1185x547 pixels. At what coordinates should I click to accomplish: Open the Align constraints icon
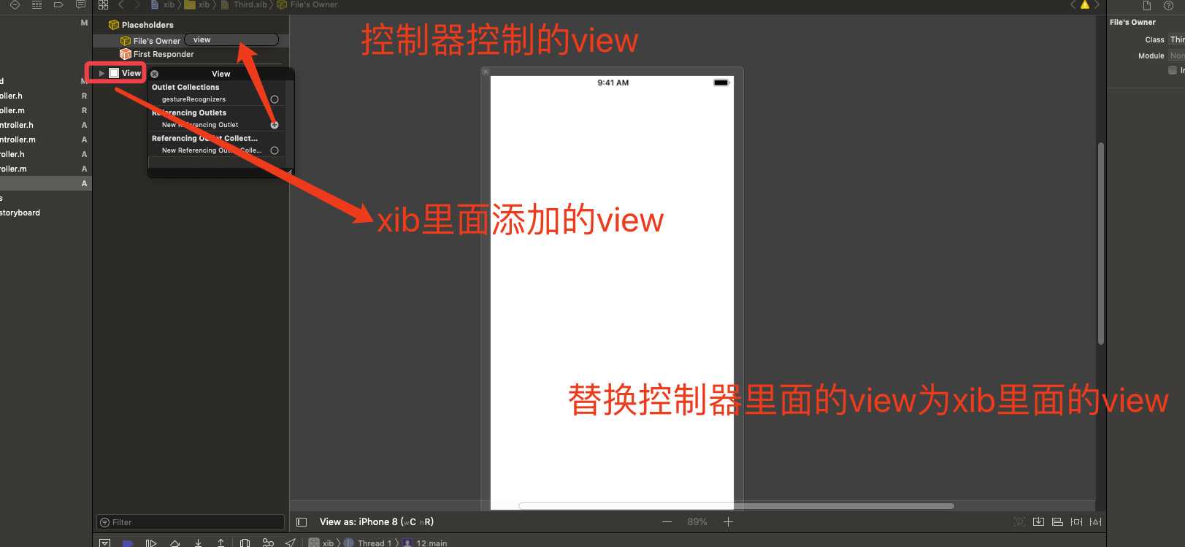pyautogui.click(x=1057, y=521)
